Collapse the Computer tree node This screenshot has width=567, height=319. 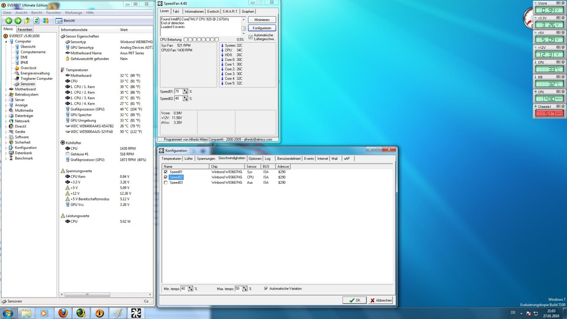click(6, 42)
